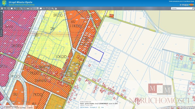The width and height of the screenshot is (195, 109).
Task: Activate the pointer selection tool
Action: pyautogui.click(x=15, y=8)
